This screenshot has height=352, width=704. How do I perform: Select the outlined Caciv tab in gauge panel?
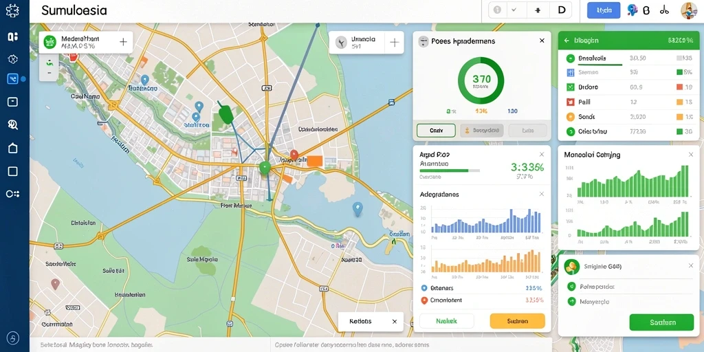(x=436, y=131)
